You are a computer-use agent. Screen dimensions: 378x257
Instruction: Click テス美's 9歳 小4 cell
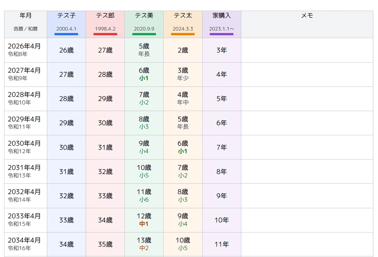click(144, 147)
